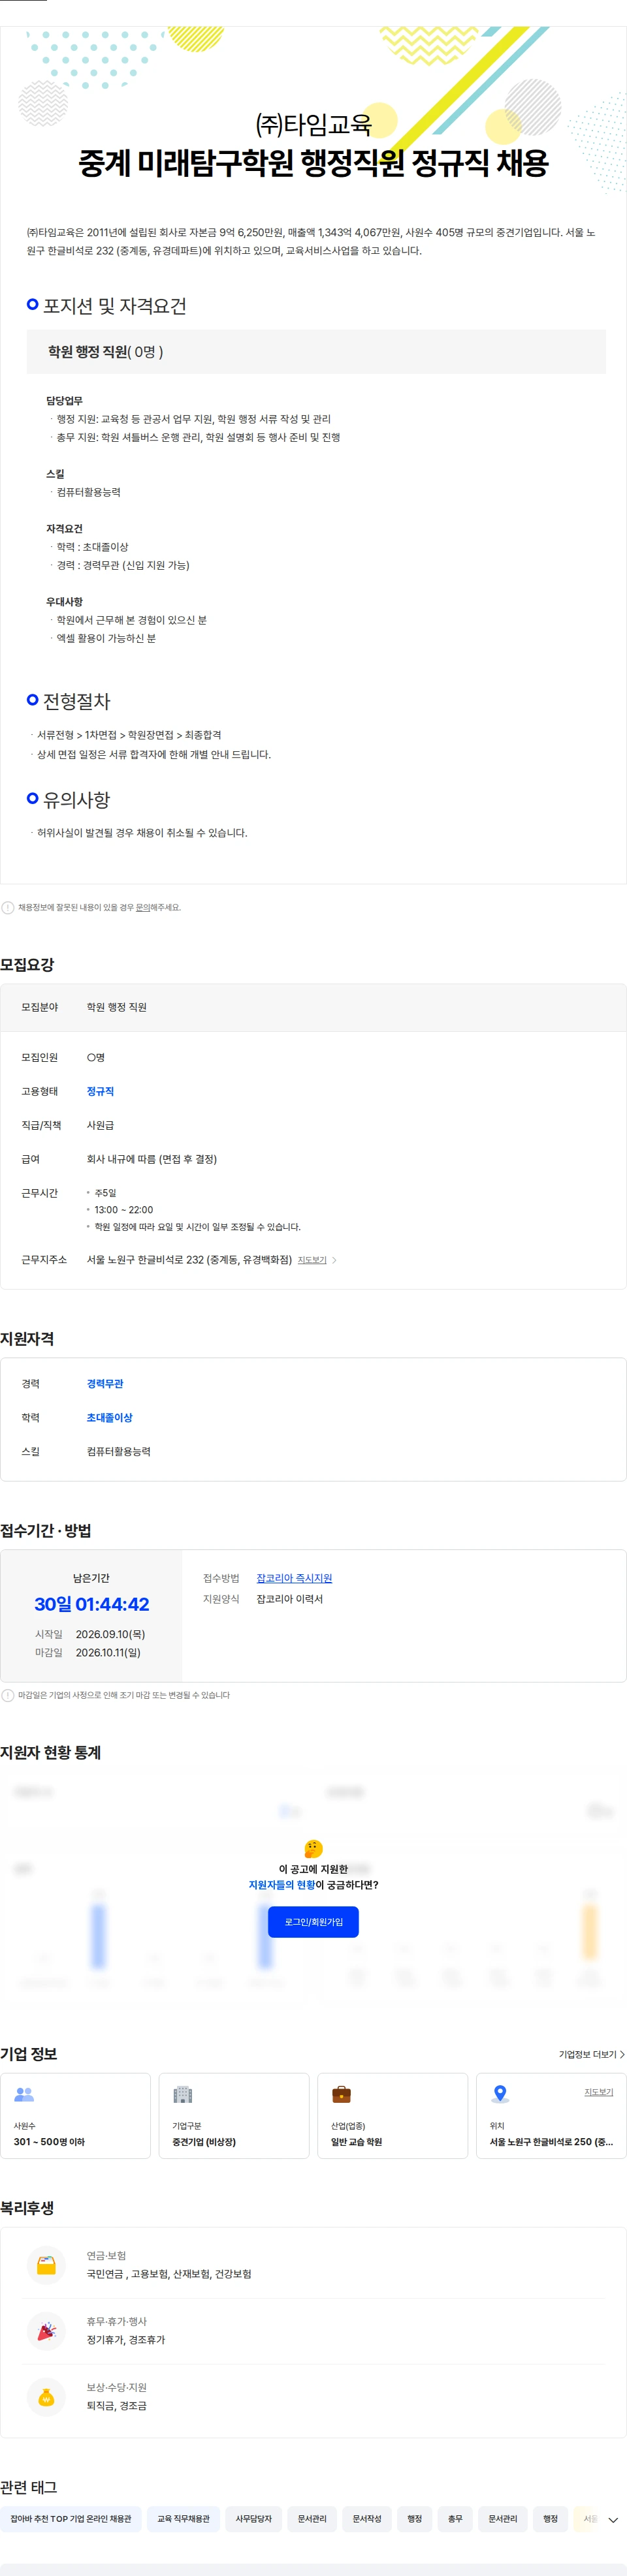Click 잡코리아 이력서 application format text
627x2576 pixels.
pyautogui.click(x=289, y=1599)
